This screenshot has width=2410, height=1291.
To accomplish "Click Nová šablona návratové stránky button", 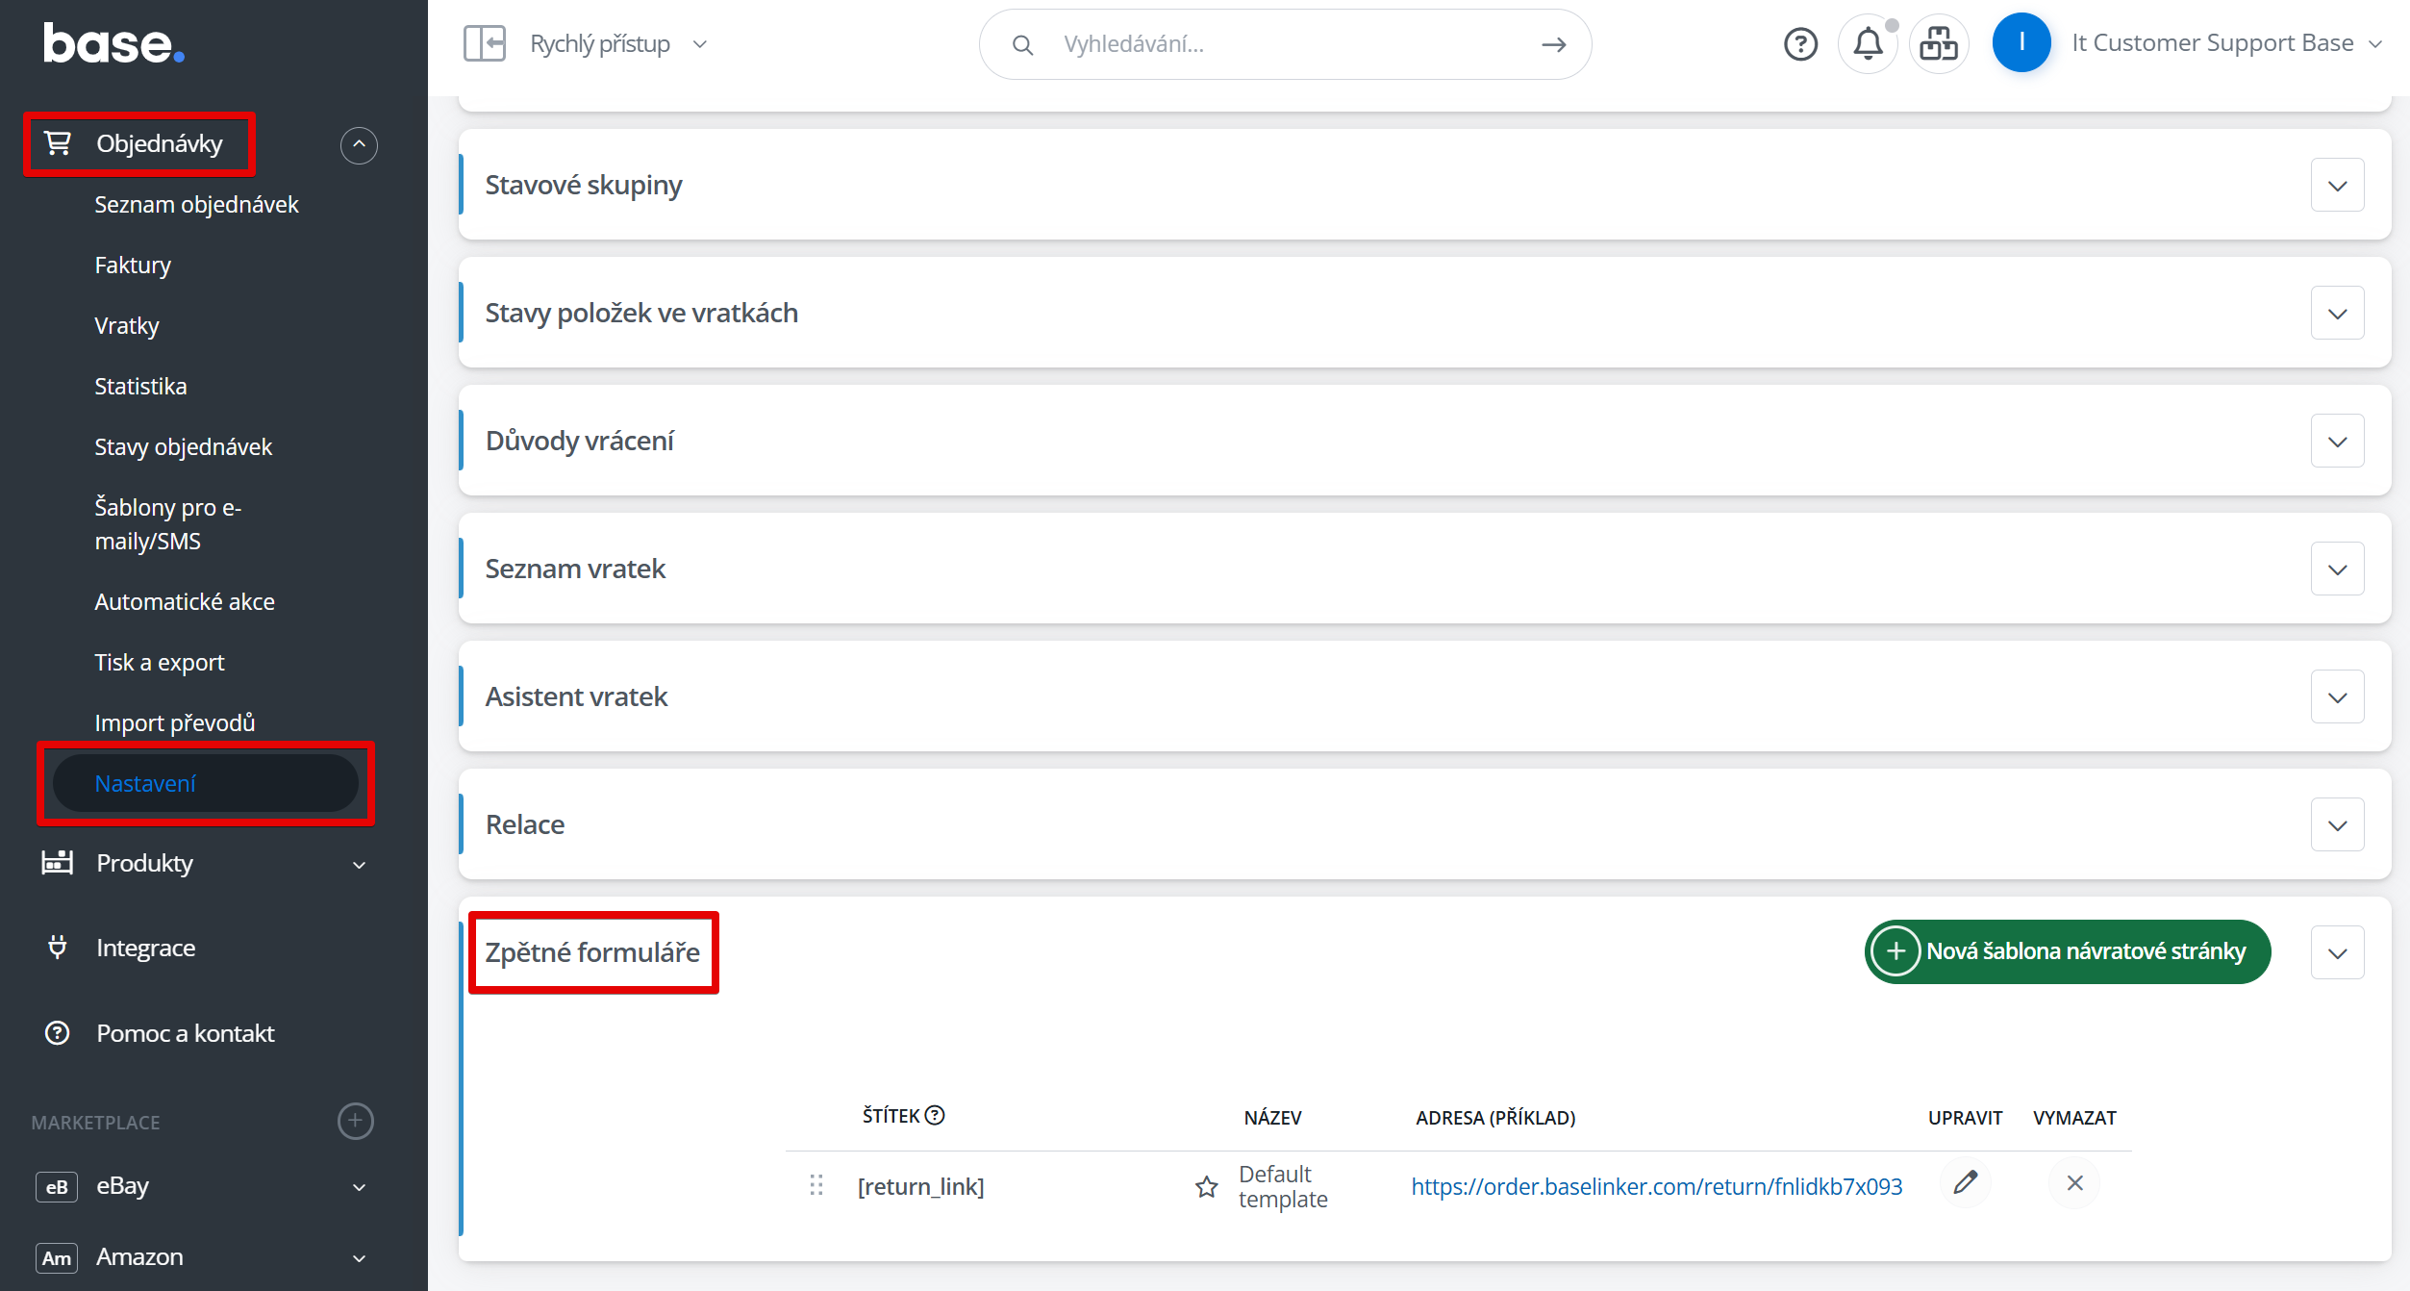I will (x=2068, y=951).
